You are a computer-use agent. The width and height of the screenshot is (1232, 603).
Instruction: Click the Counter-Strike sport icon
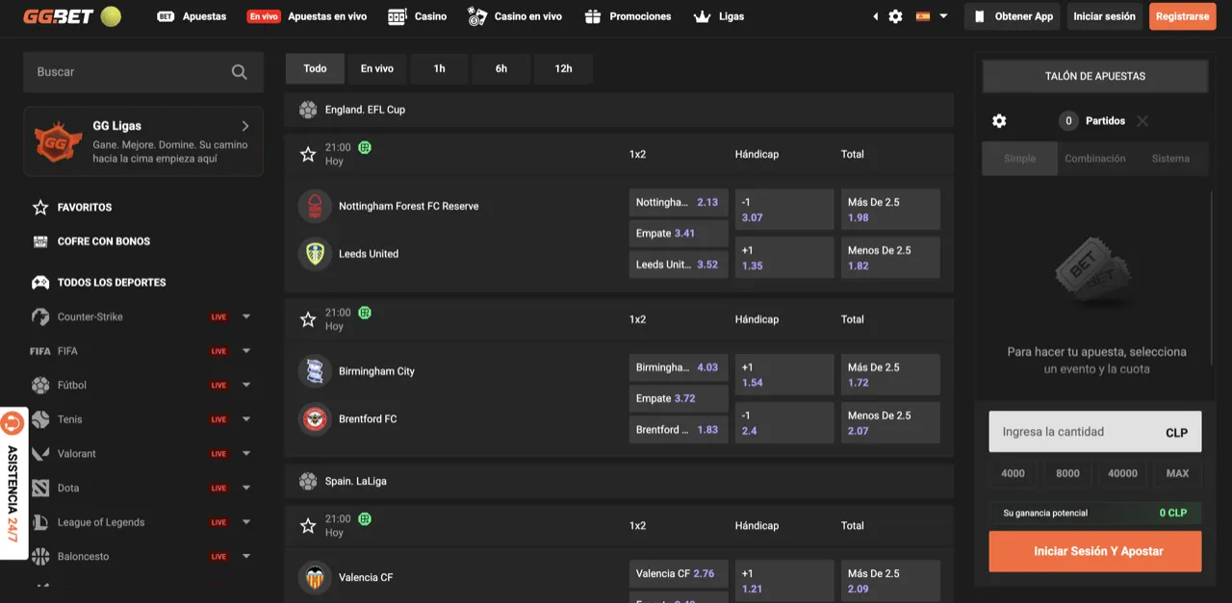click(40, 316)
